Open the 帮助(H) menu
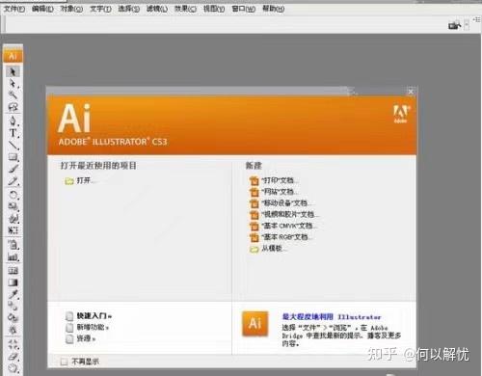 (273, 9)
